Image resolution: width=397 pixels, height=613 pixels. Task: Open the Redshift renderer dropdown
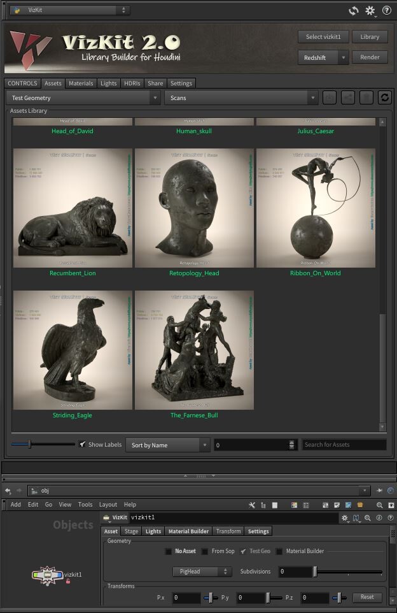tap(323, 57)
